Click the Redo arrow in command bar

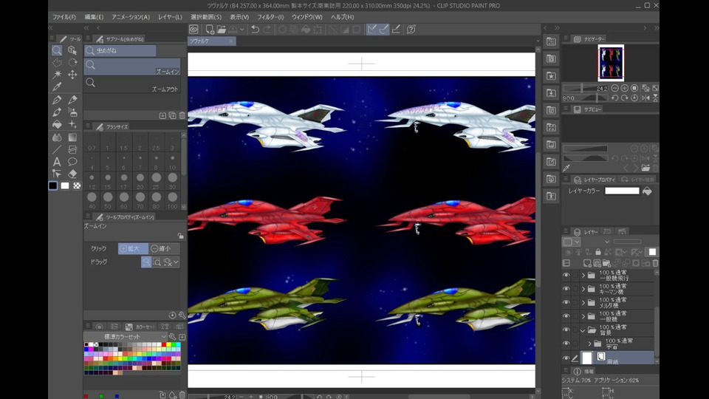coord(267,30)
